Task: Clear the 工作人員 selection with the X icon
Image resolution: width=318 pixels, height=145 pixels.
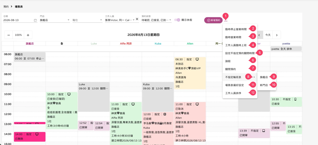Action: point(137,19)
